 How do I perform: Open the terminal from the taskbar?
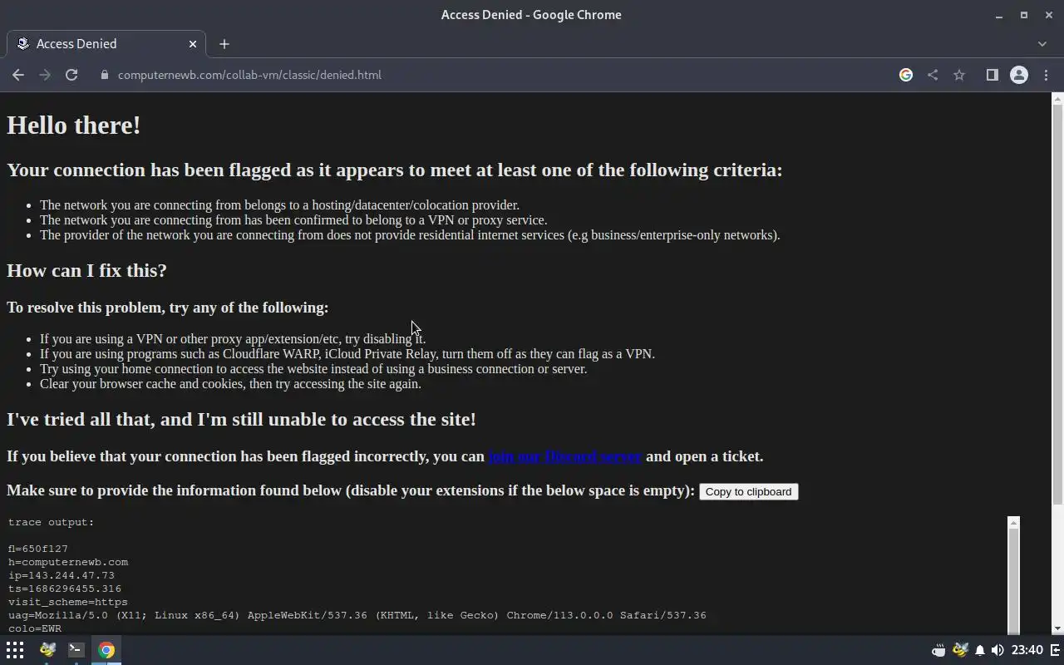coord(76,650)
